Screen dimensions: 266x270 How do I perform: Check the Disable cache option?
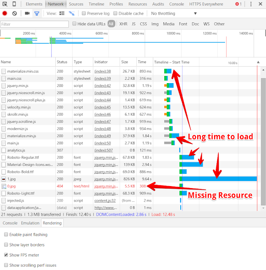115,13
